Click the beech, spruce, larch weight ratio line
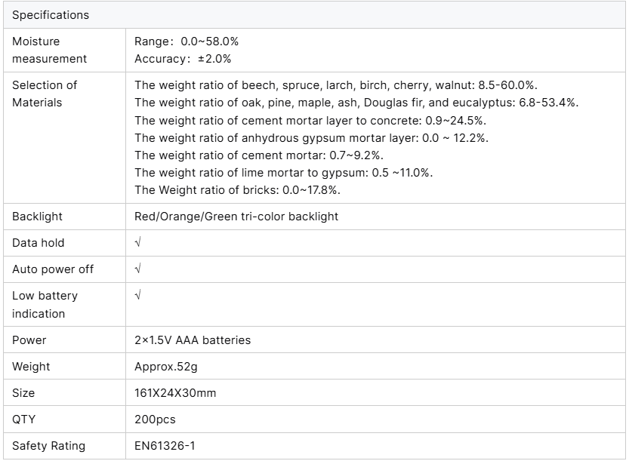This screenshot has height=461, width=629. tap(335, 85)
